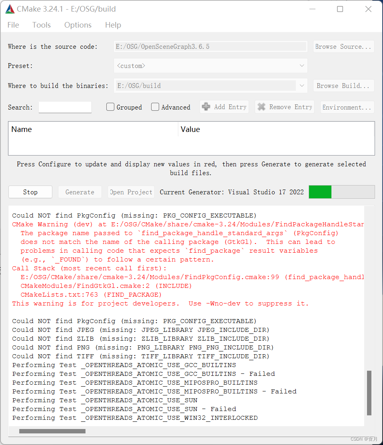Click the 'CMake Warning (dev)' log line
This screenshot has width=383, height=445.
pos(188,224)
